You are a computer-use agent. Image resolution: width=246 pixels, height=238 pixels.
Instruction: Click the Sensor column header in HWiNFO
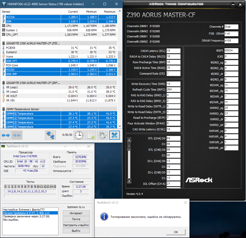point(30,12)
